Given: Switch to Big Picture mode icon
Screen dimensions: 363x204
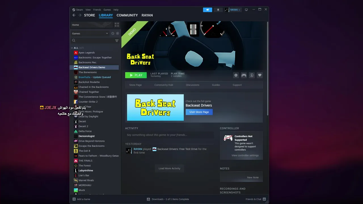Looking at the screenshot, I should pos(246,10).
